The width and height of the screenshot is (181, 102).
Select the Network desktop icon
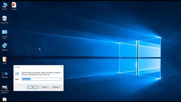[5, 47]
